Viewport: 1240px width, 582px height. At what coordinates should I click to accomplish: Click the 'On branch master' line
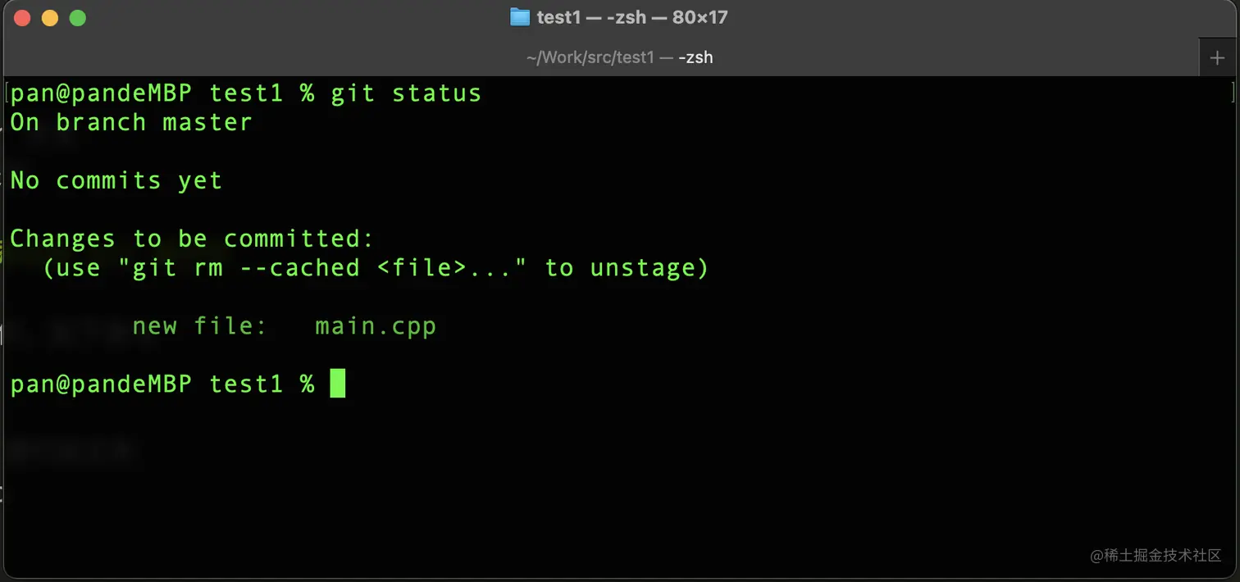pyautogui.click(x=130, y=123)
